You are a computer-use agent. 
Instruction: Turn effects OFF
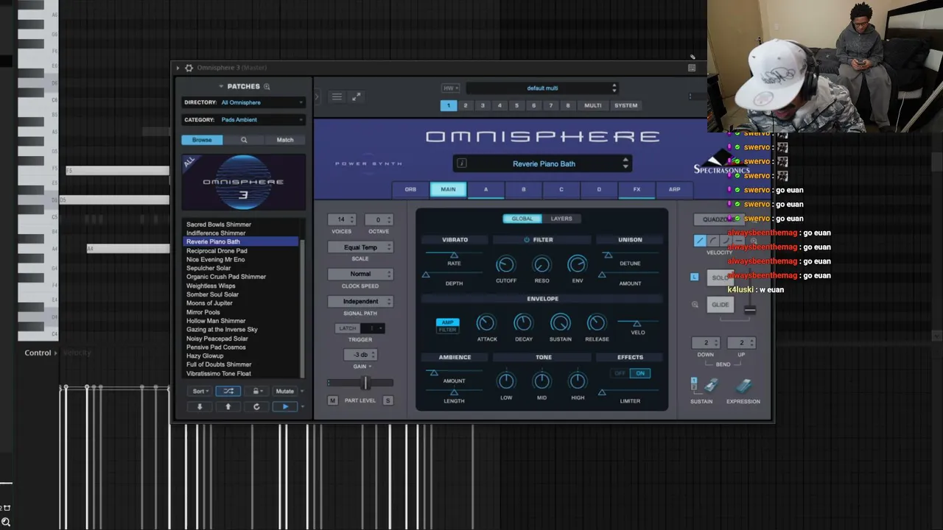[620, 373]
